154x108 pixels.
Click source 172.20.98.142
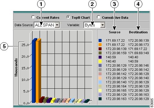pyautogui.click(x=116, y=74)
